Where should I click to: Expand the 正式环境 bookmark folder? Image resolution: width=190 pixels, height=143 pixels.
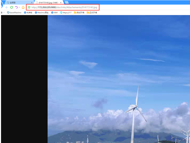point(92,13)
